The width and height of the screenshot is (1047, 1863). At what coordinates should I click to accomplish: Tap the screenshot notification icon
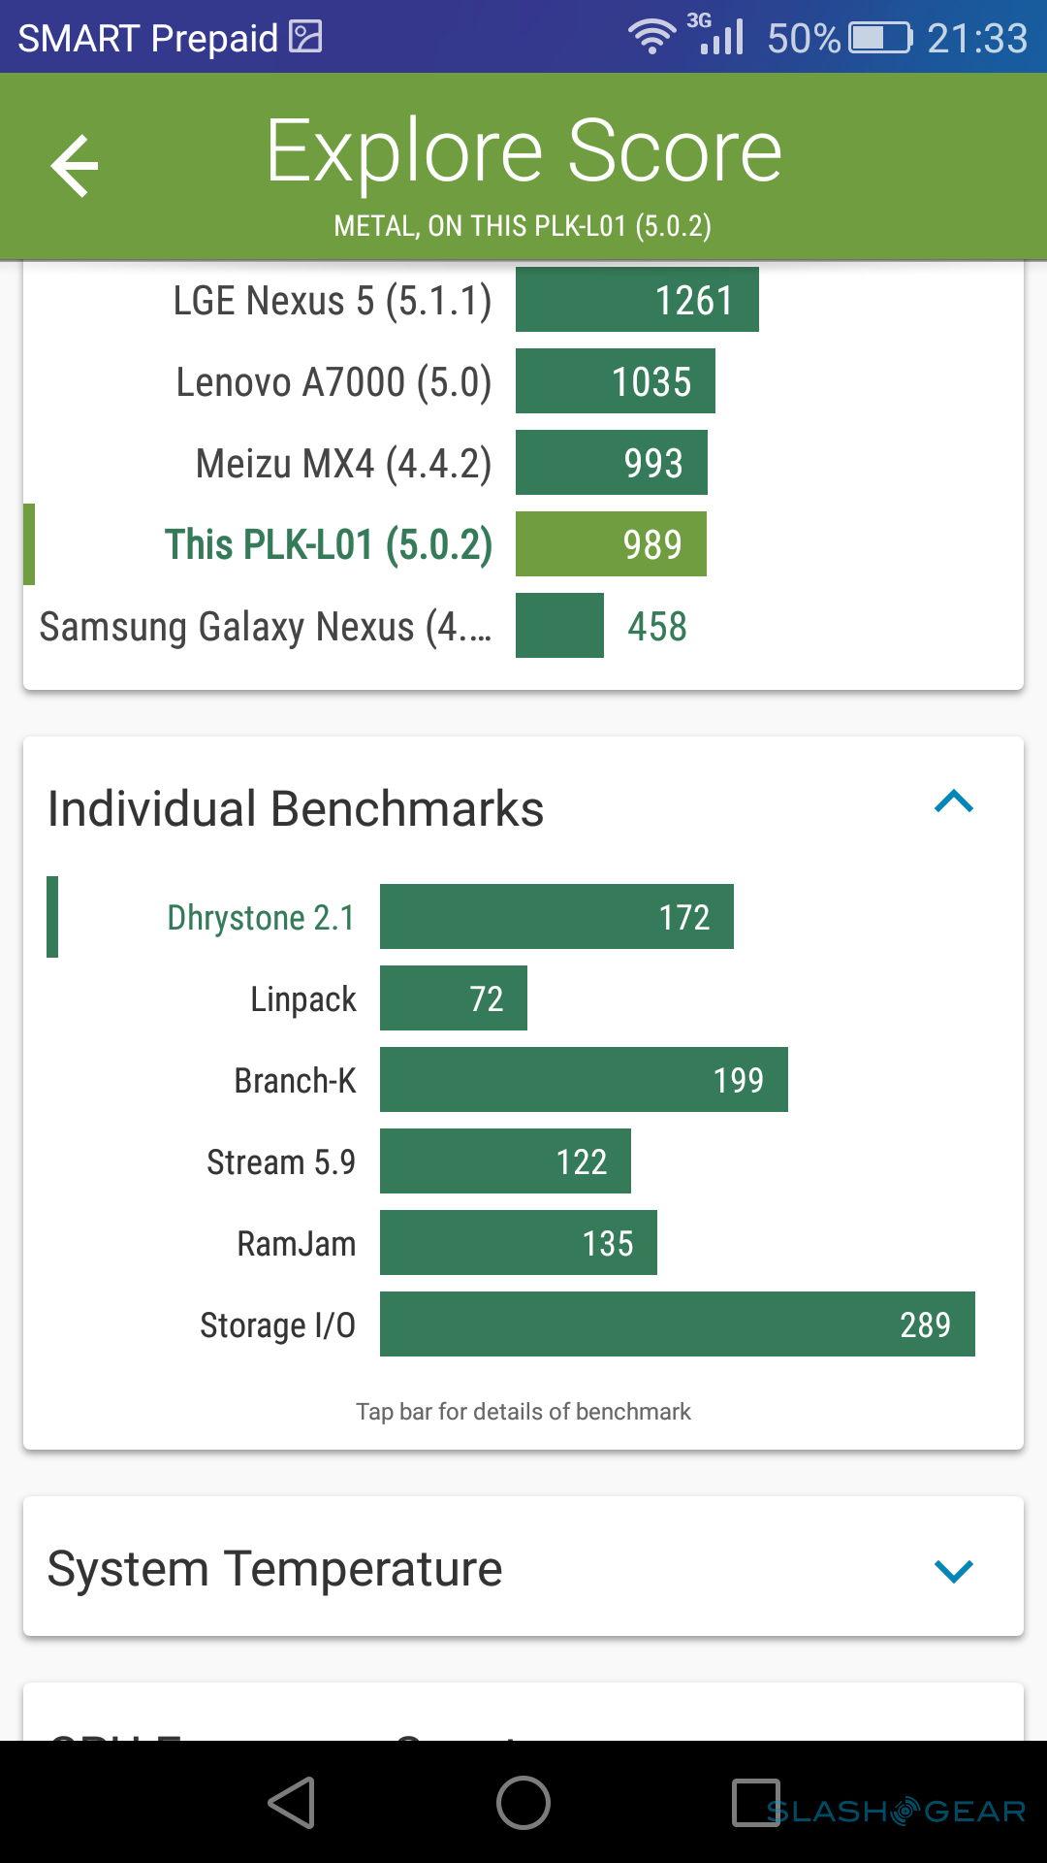pos(306,37)
